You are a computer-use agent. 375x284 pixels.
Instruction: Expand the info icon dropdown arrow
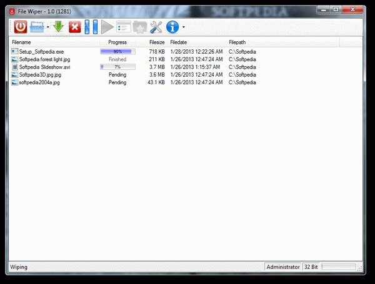[183, 27]
